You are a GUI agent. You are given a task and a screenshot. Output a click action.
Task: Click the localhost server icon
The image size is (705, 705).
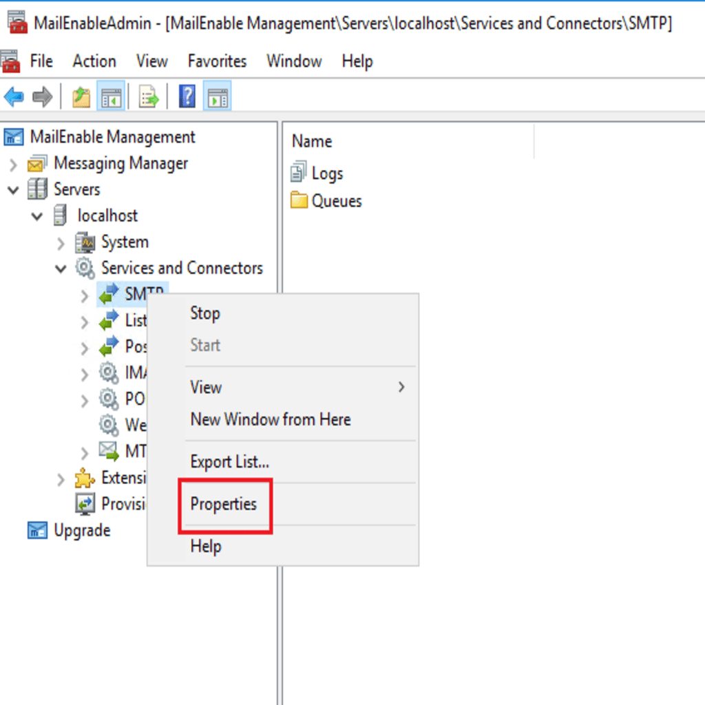coord(61,215)
